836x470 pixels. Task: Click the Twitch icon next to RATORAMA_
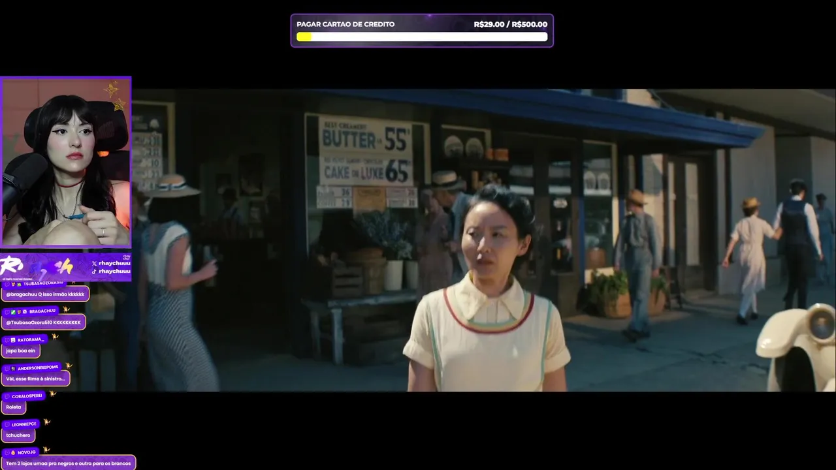[7, 340]
